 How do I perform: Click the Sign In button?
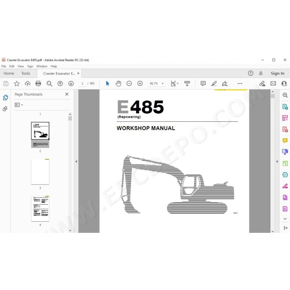[x=278, y=73]
